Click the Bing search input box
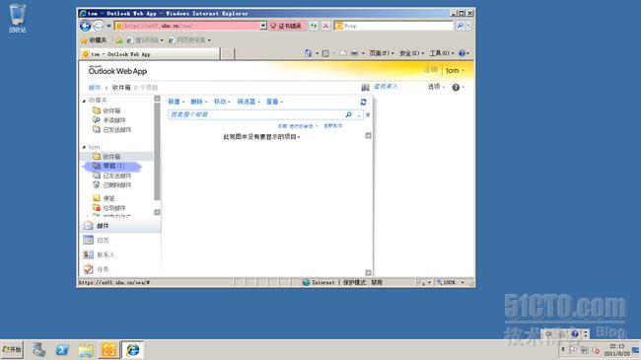The width and height of the screenshot is (641, 360). click(394, 26)
